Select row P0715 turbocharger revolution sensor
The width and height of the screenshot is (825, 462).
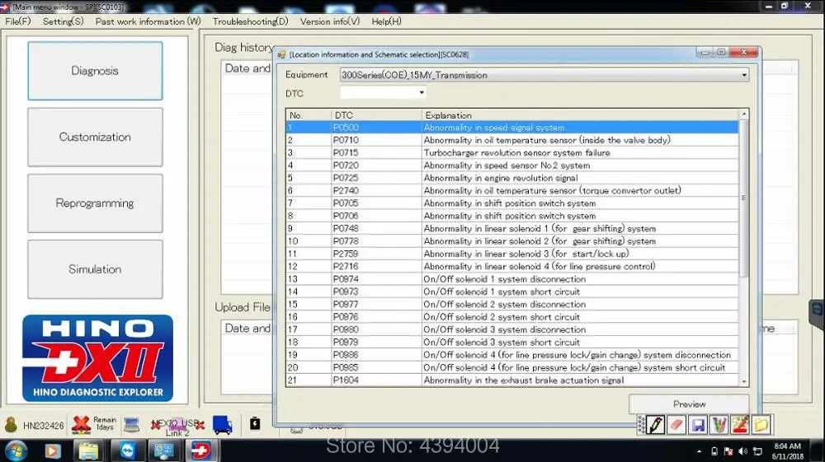(x=512, y=153)
